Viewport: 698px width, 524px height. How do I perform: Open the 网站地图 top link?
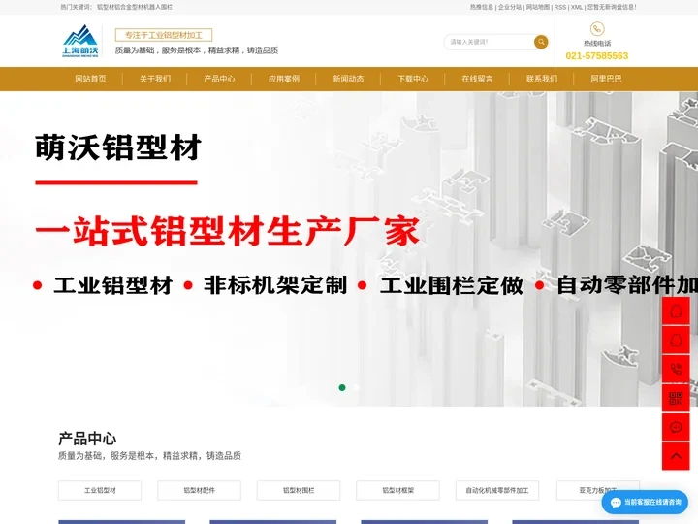tap(538, 7)
